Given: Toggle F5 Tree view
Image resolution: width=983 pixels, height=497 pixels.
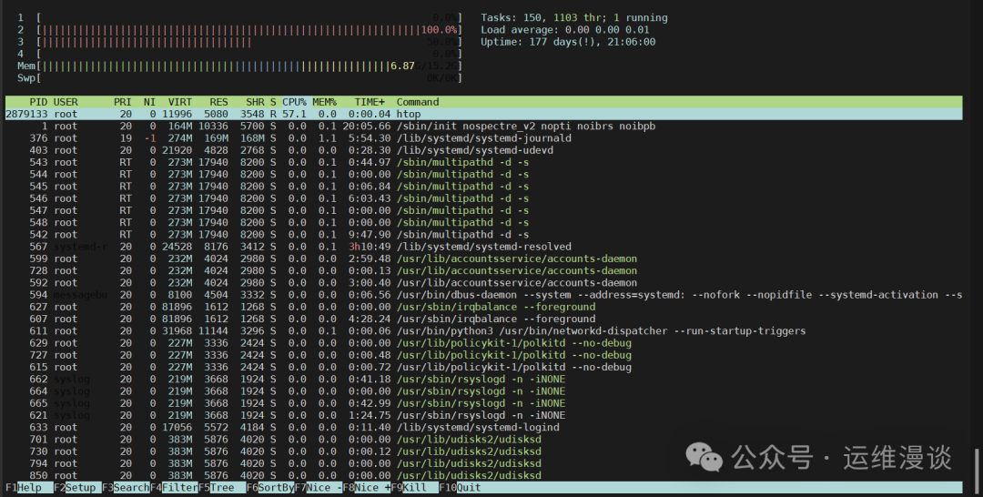Looking at the screenshot, I should click(x=222, y=488).
